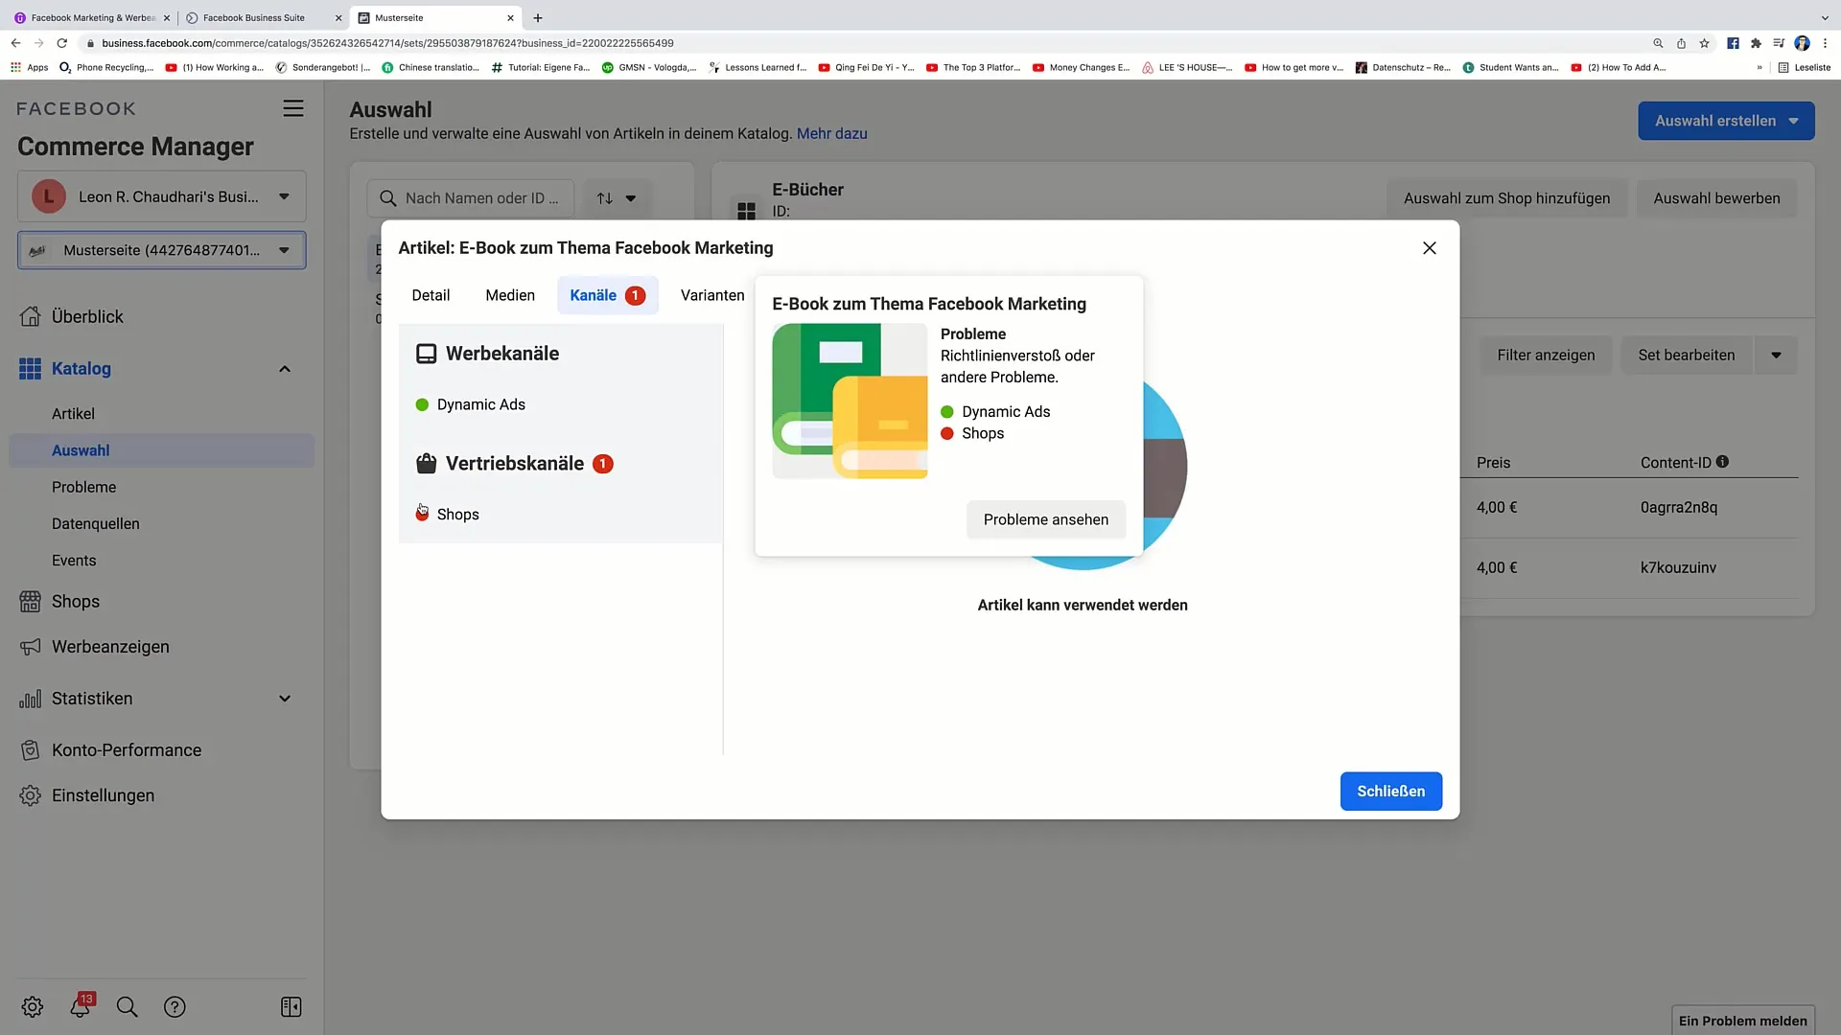Click Content-ID value 0agrra2n8q
The height and width of the screenshot is (1035, 1841).
click(1679, 508)
